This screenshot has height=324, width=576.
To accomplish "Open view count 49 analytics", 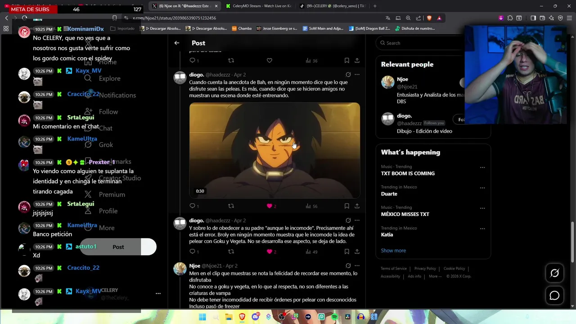I will pyautogui.click(x=311, y=252).
